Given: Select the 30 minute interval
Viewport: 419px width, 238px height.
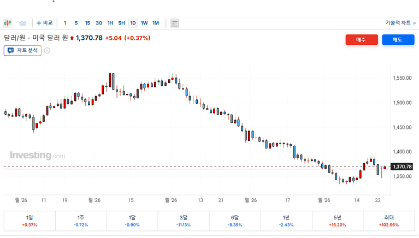Looking at the screenshot, I should (x=99, y=23).
